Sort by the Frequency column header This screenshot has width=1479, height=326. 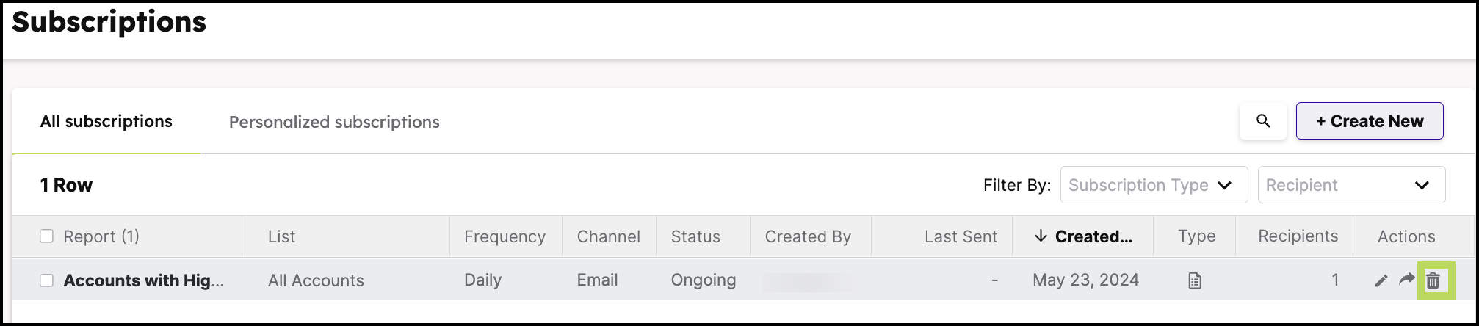[x=505, y=236]
